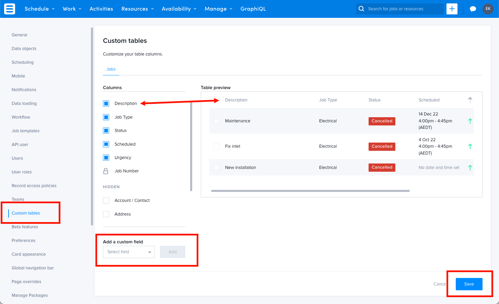
Task: Click green sort arrow on Maintenance row
Action: [x=470, y=121]
